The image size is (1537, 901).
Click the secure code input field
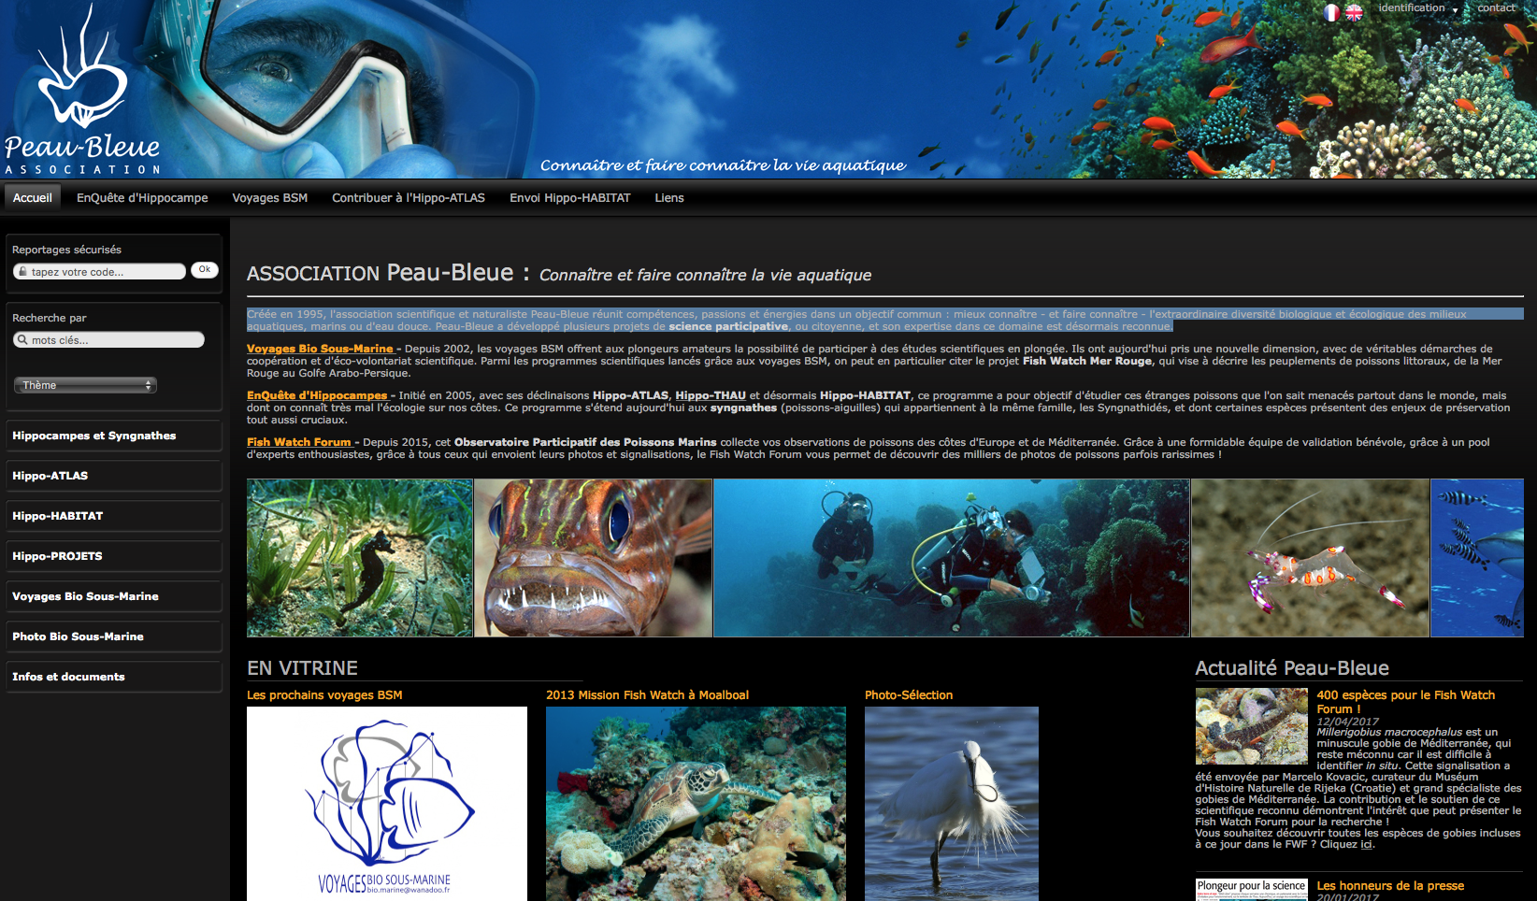(101, 272)
